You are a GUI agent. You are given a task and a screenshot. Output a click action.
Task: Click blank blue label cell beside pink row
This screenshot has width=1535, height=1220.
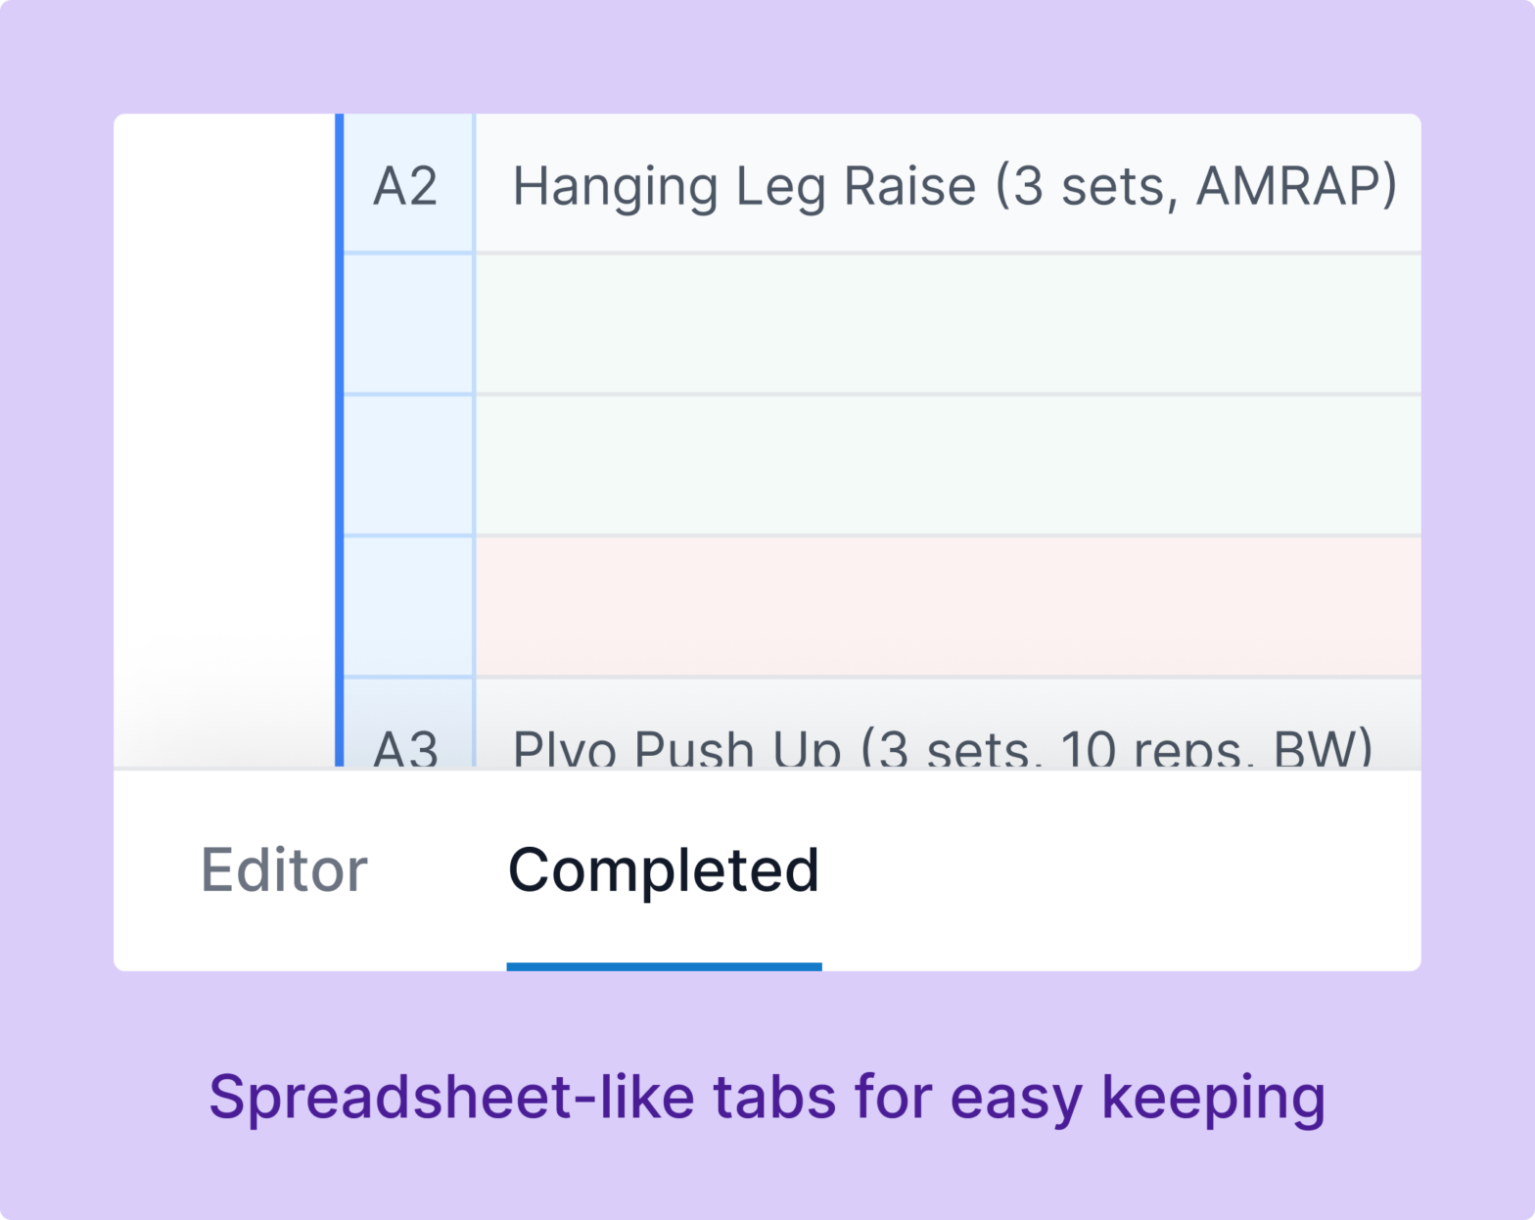408,606
